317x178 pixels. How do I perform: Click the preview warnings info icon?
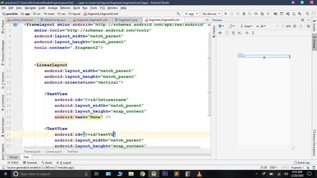[x=308, y=26]
